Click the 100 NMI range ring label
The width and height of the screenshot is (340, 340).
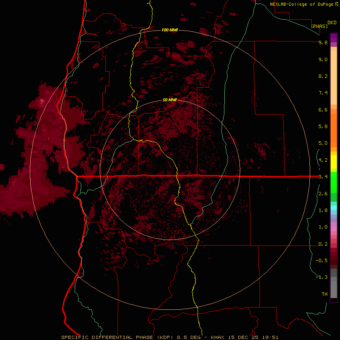click(x=170, y=30)
